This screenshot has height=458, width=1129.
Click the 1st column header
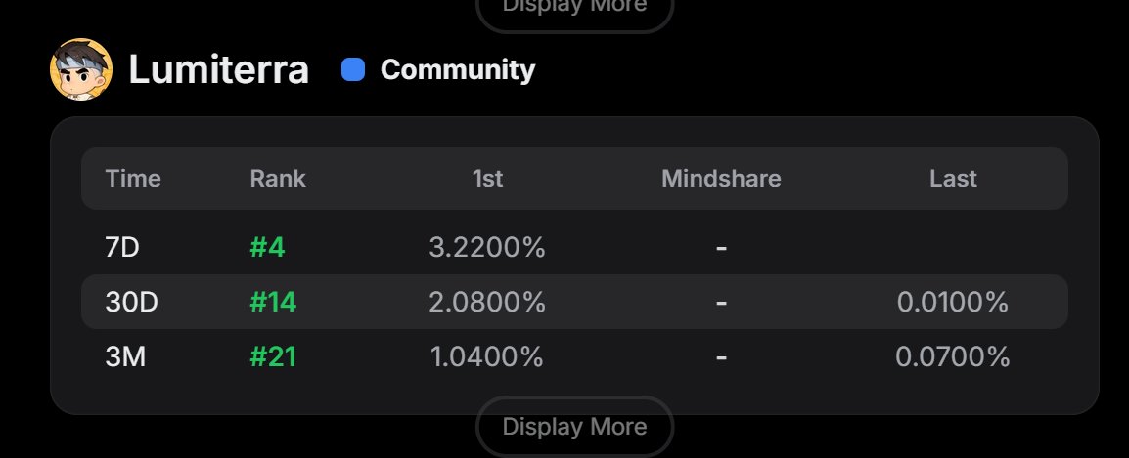point(487,179)
